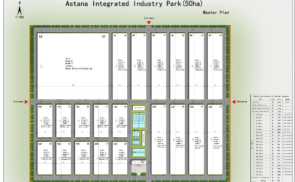
Task: Click the technical indicators table header
Action: point(271,96)
